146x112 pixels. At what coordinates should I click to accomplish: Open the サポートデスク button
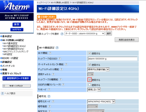[16, 86]
